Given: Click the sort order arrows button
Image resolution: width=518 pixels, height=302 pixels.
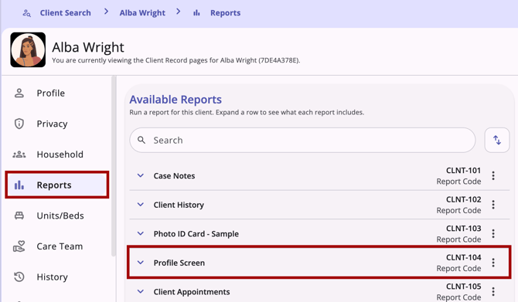Looking at the screenshot, I should (497, 141).
